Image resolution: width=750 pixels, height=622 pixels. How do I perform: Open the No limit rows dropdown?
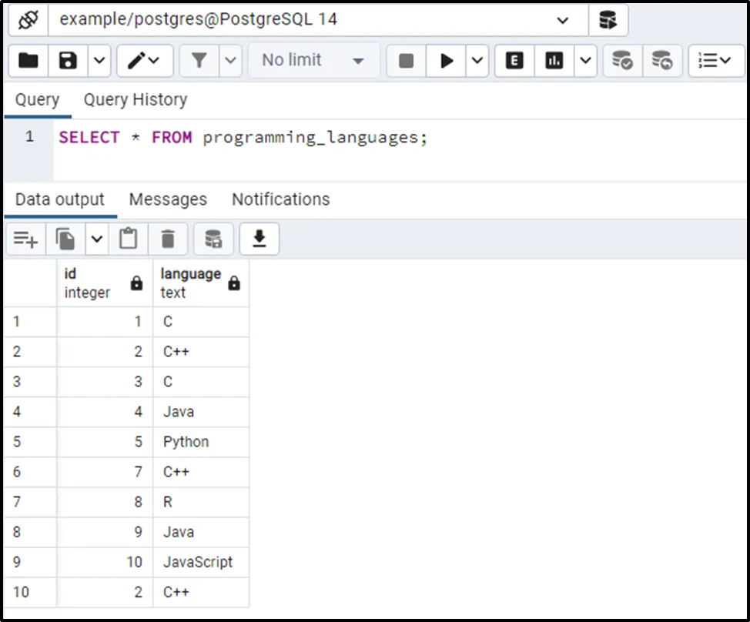coord(313,61)
